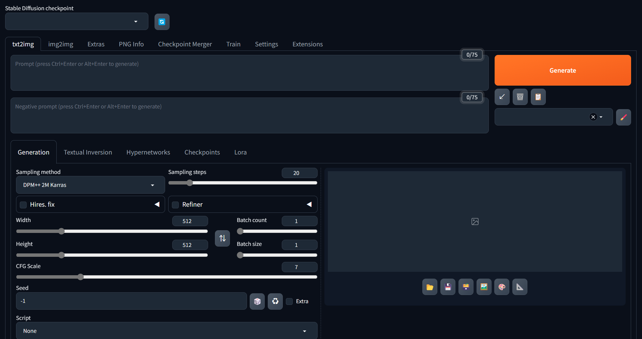The image size is (642, 339).
Task: Click the floppy disk save image icon
Action: 448,287
